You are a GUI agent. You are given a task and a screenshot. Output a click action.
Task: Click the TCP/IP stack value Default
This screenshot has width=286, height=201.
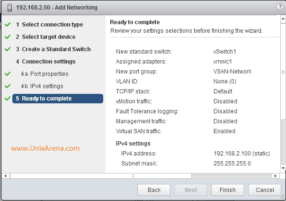223,91
